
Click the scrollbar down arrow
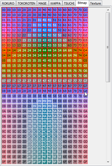108,162
